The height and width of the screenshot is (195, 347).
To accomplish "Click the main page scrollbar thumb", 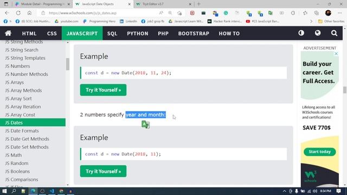I will [345, 90].
